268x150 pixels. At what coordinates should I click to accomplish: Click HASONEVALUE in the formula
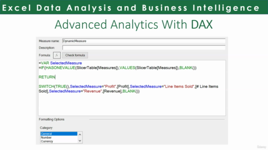point(60,67)
